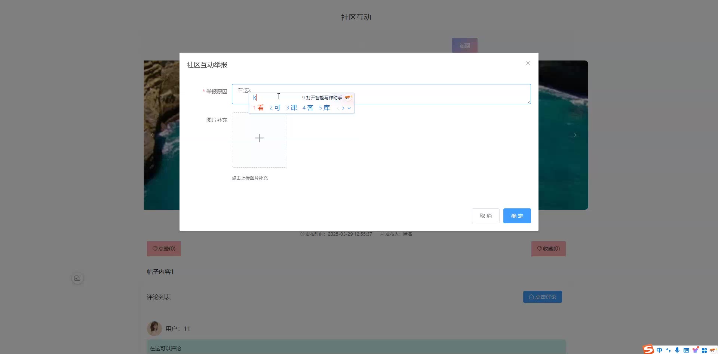This screenshot has width=718, height=354.
Task: Click the mascot icon on IME toolbar
Action: pos(713,350)
